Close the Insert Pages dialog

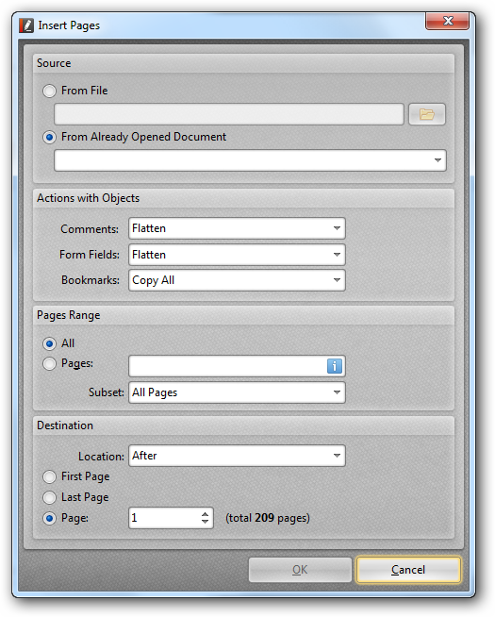tap(448, 21)
